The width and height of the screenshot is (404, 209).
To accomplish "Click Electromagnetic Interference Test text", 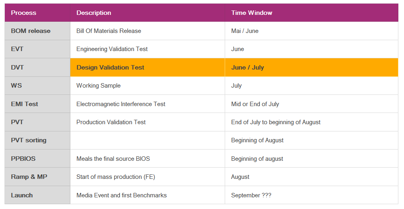I will coord(121,104).
